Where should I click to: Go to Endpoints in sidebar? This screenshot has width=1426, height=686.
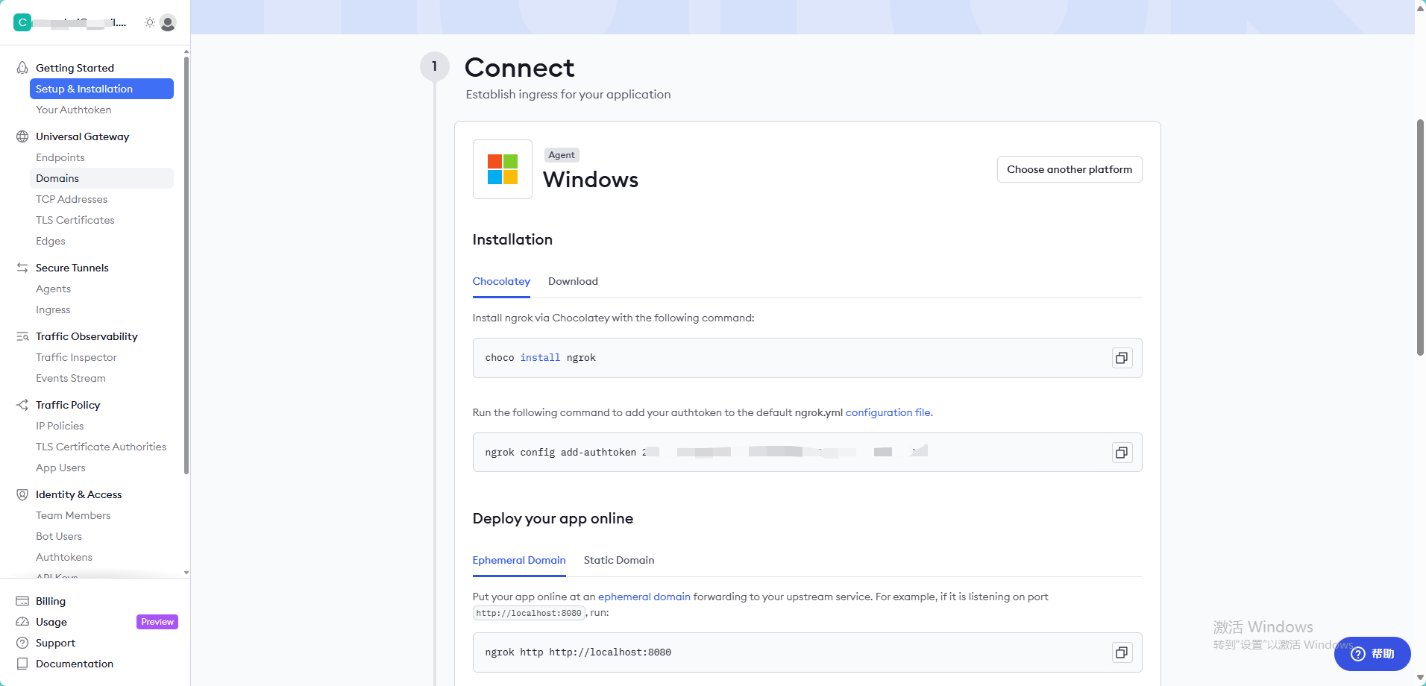point(60,157)
